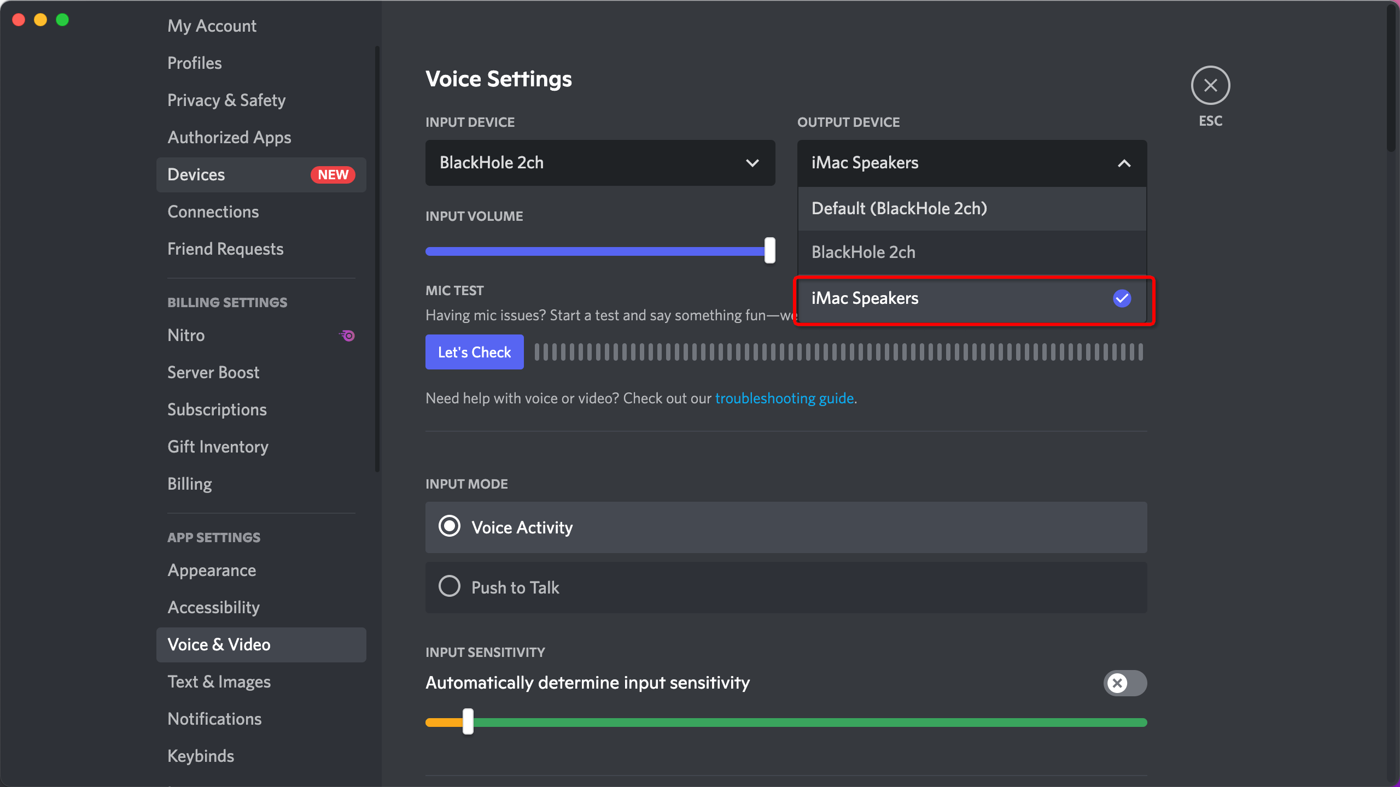1400x787 pixels.
Task: Select Voice Activity input mode
Action: coord(448,527)
